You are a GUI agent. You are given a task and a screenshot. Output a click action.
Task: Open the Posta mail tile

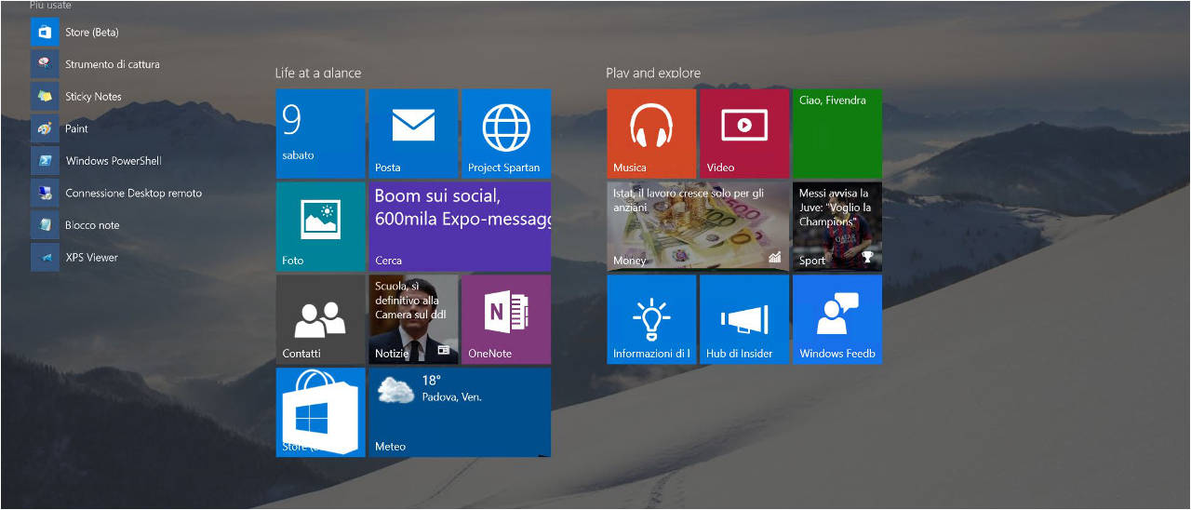point(413,133)
